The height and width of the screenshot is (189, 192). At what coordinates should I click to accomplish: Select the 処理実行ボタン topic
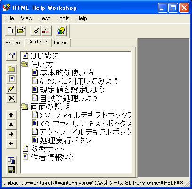pyautogui.click(x=66, y=140)
